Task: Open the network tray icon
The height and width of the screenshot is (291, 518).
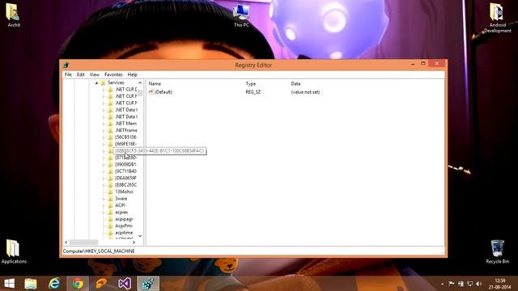Action: (469, 284)
